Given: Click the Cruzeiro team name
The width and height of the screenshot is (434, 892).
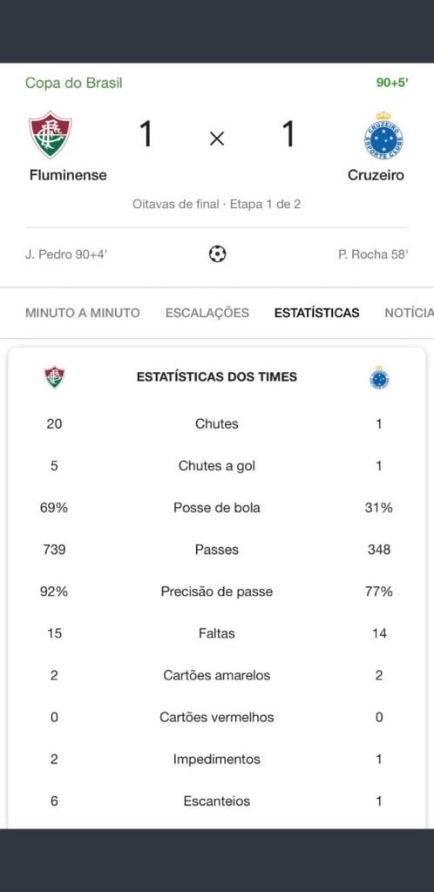Looking at the screenshot, I should (376, 174).
